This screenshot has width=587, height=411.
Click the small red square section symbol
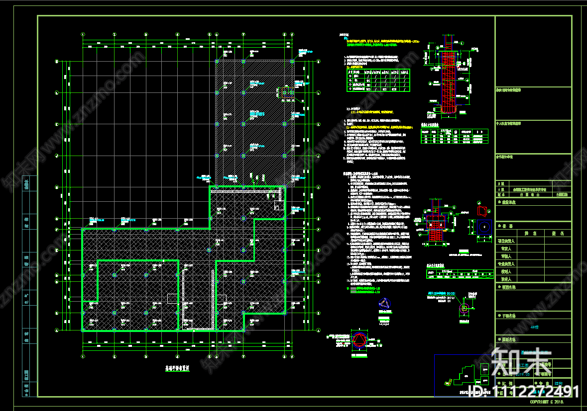pos(482,211)
